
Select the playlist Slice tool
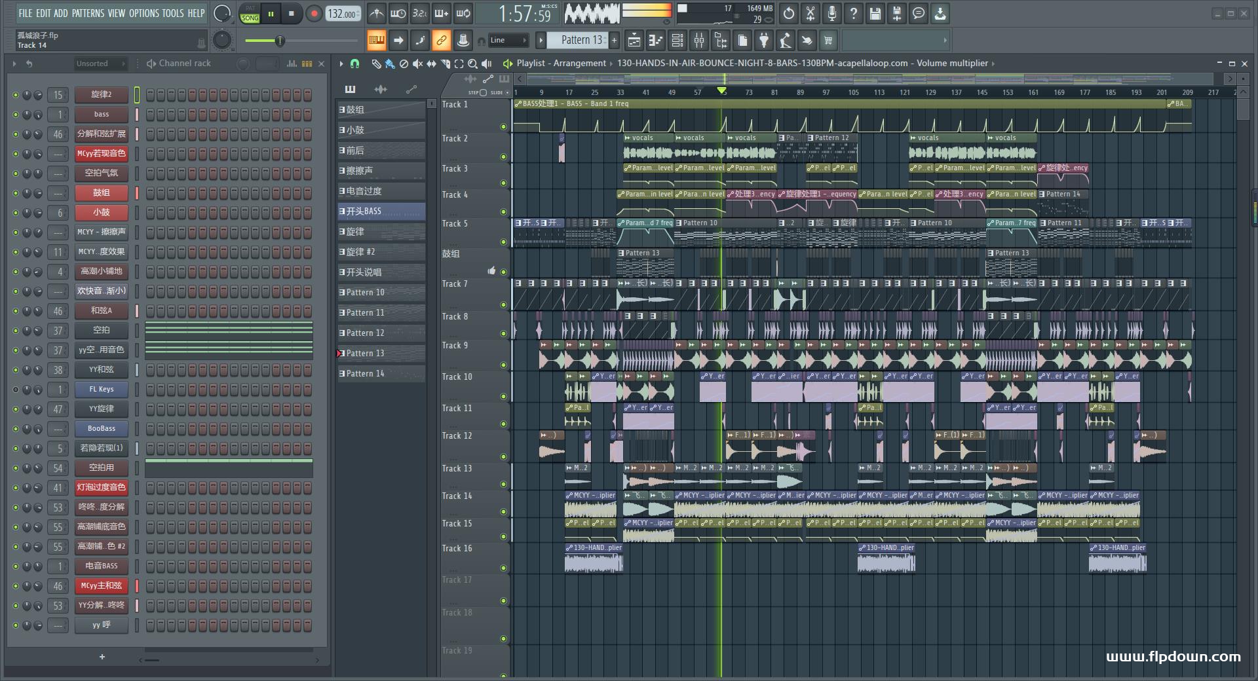click(445, 64)
